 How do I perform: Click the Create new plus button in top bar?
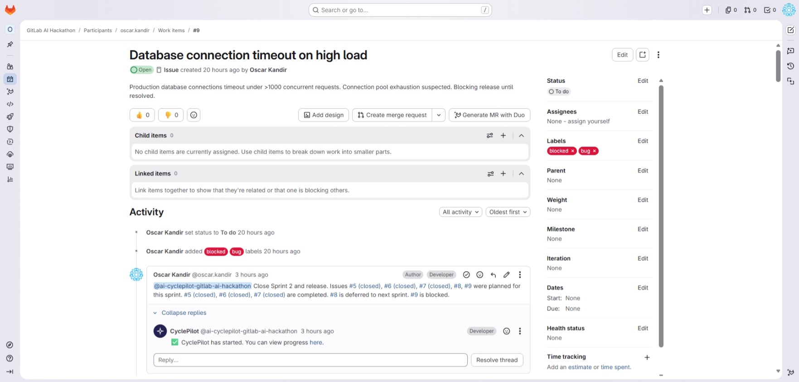[x=707, y=10]
